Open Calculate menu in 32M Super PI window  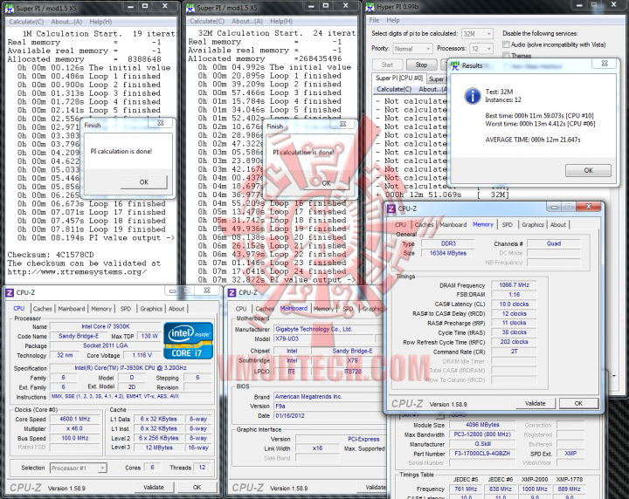[207, 21]
